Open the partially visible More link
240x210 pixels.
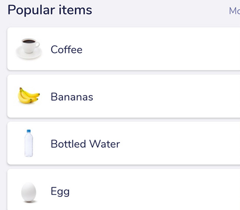click(234, 11)
